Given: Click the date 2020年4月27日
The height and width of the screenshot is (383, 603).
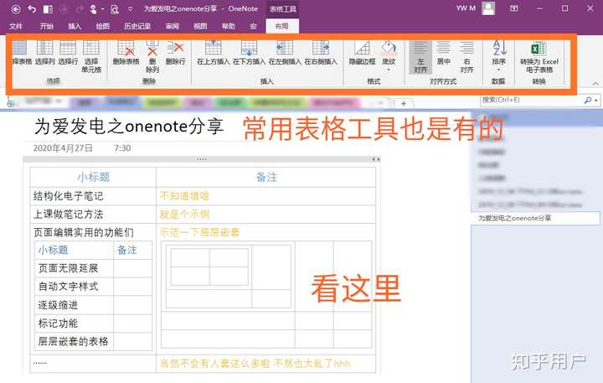Looking at the screenshot, I should coord(63,148).
